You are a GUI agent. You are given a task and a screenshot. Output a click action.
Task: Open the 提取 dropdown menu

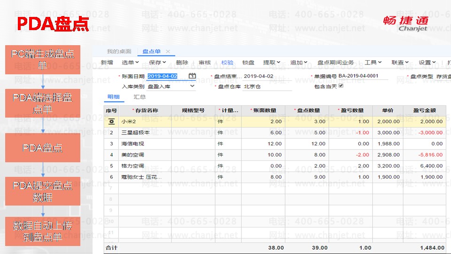tap(272, 63)
